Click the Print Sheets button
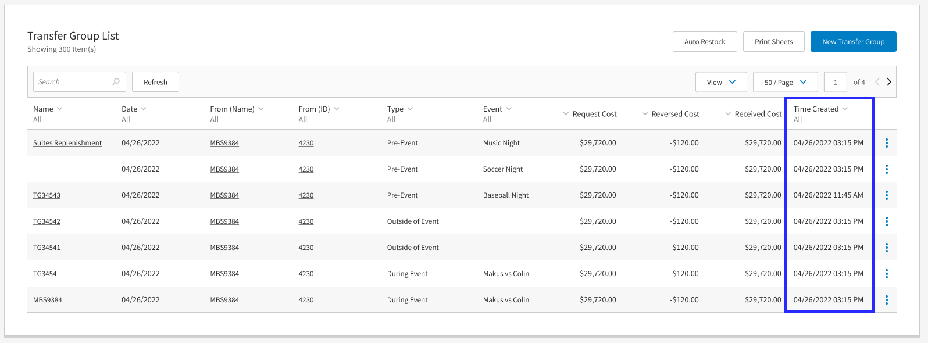 click(774, 42)
